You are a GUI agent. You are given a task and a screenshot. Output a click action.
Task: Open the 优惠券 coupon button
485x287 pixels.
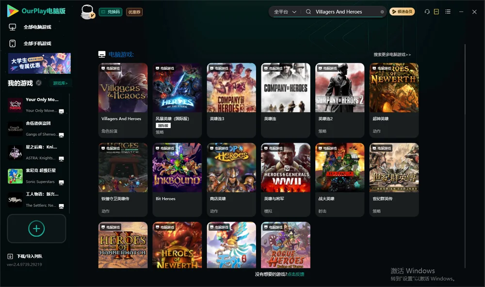(x=134, y=12)
